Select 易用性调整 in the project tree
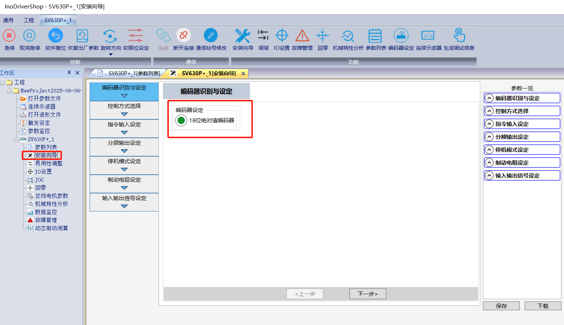Viewport: 564px width, 325px height. 49,163
